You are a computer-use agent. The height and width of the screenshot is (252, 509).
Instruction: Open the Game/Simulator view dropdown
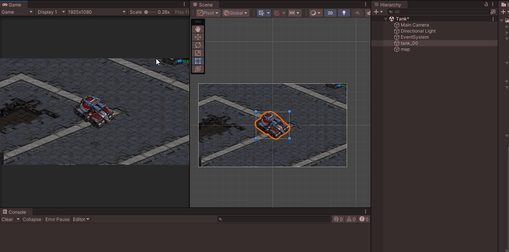click(17, 12)
